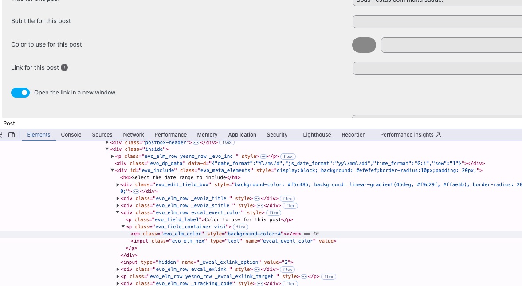This screenshot has height=286, width=522.
Task: Expand the evo_elm_row yesno_row _evo_inc paragraph node
Action: [113, 156]
